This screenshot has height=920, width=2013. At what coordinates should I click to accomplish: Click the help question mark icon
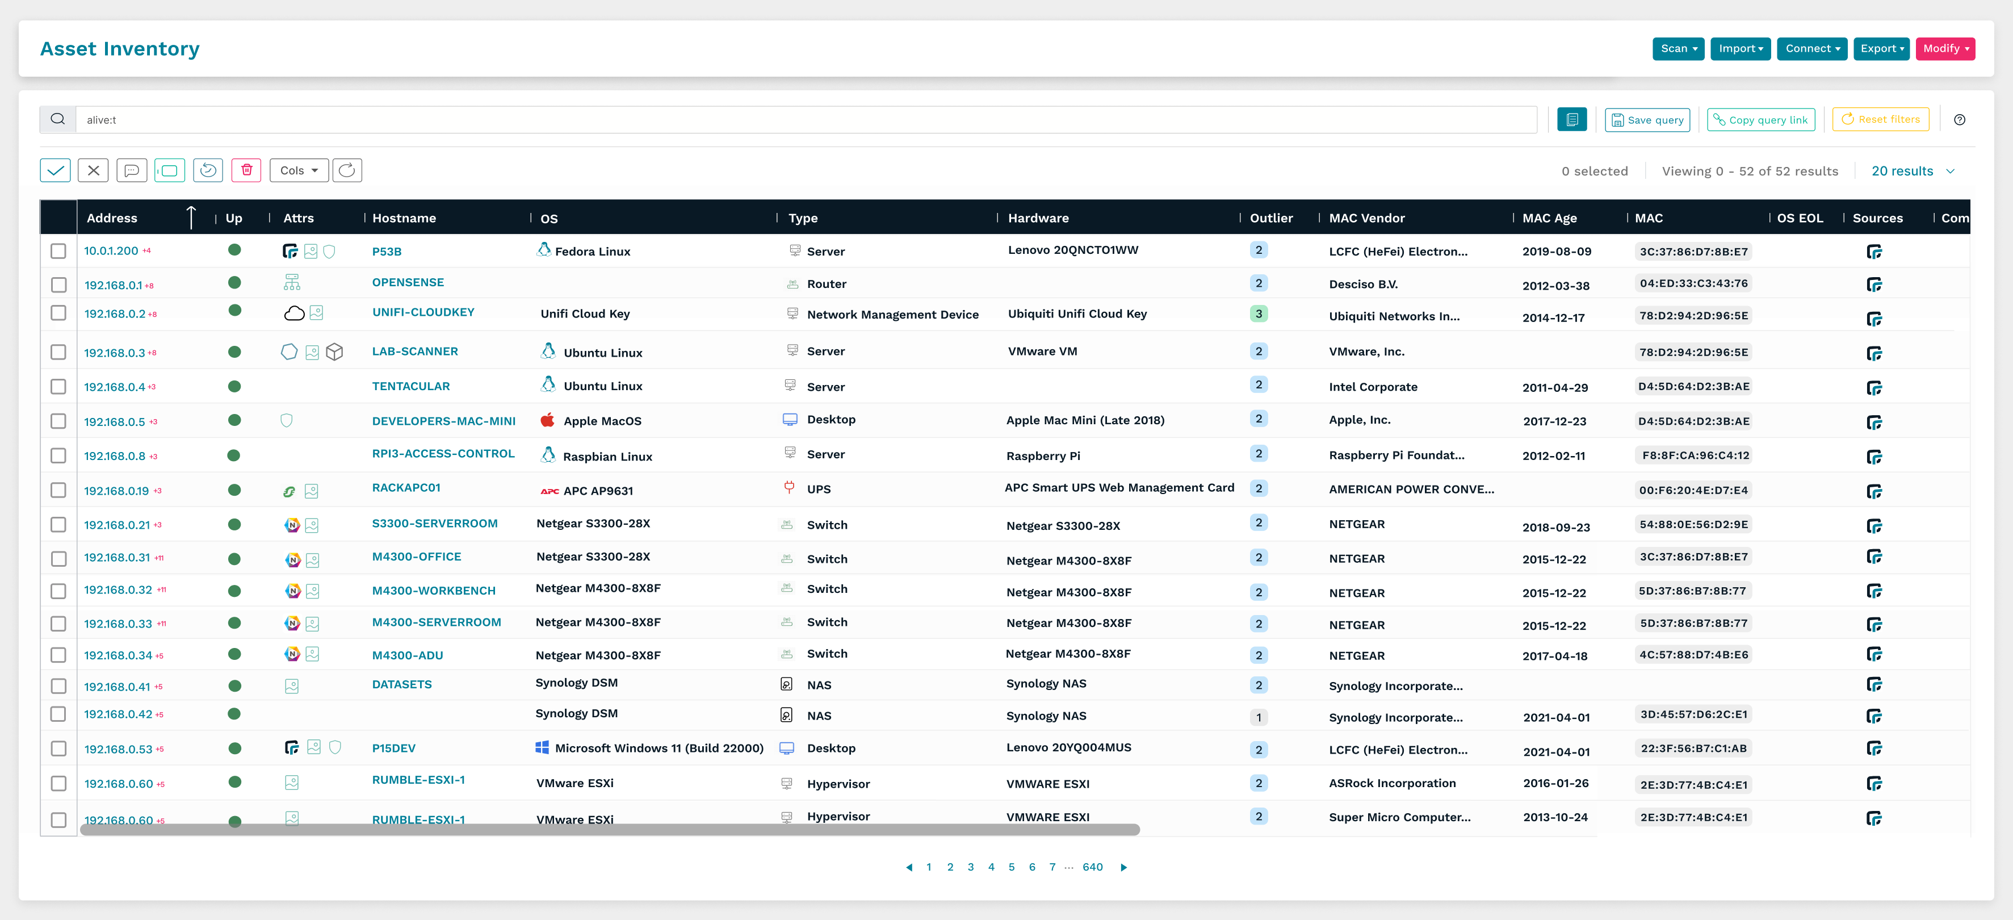coord(1959,120)
